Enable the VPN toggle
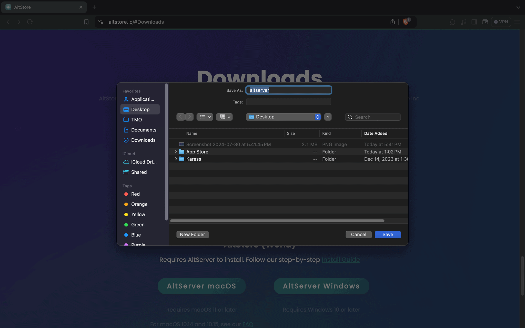 pyautogui.click(x=500, y=22)
